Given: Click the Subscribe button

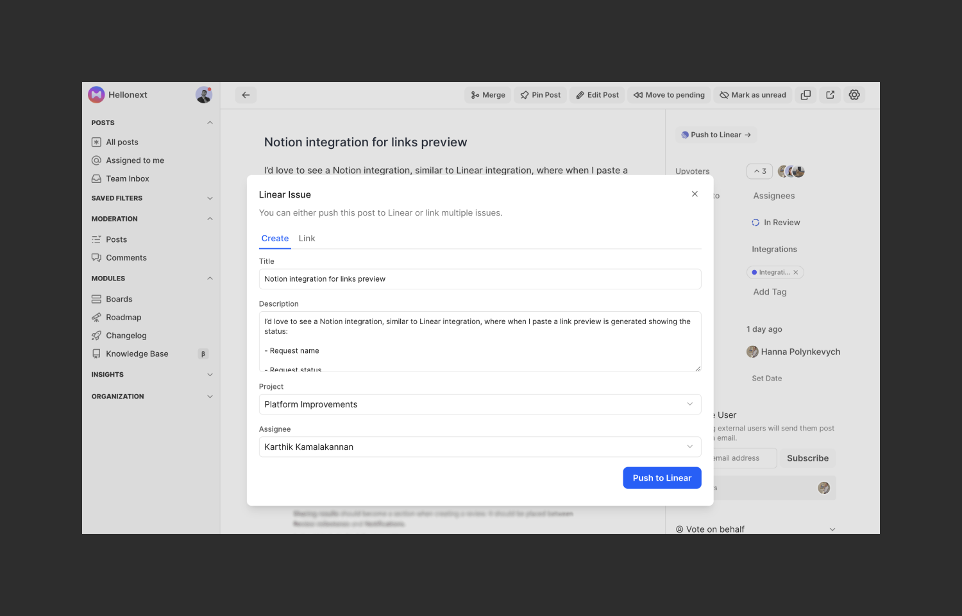Looking at the screenshot, I should click(x=808, y=458).
